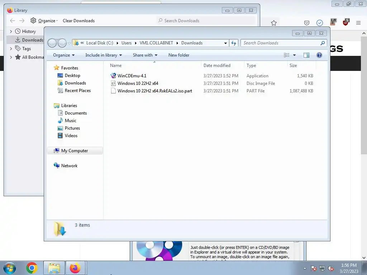Click the uBlock Origin extension icon

(346, 22)
